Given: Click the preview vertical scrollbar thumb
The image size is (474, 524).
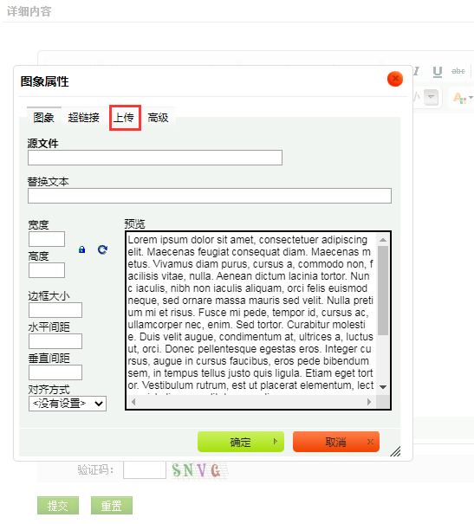Looking at the screenshot, I should tap(383, 290).
